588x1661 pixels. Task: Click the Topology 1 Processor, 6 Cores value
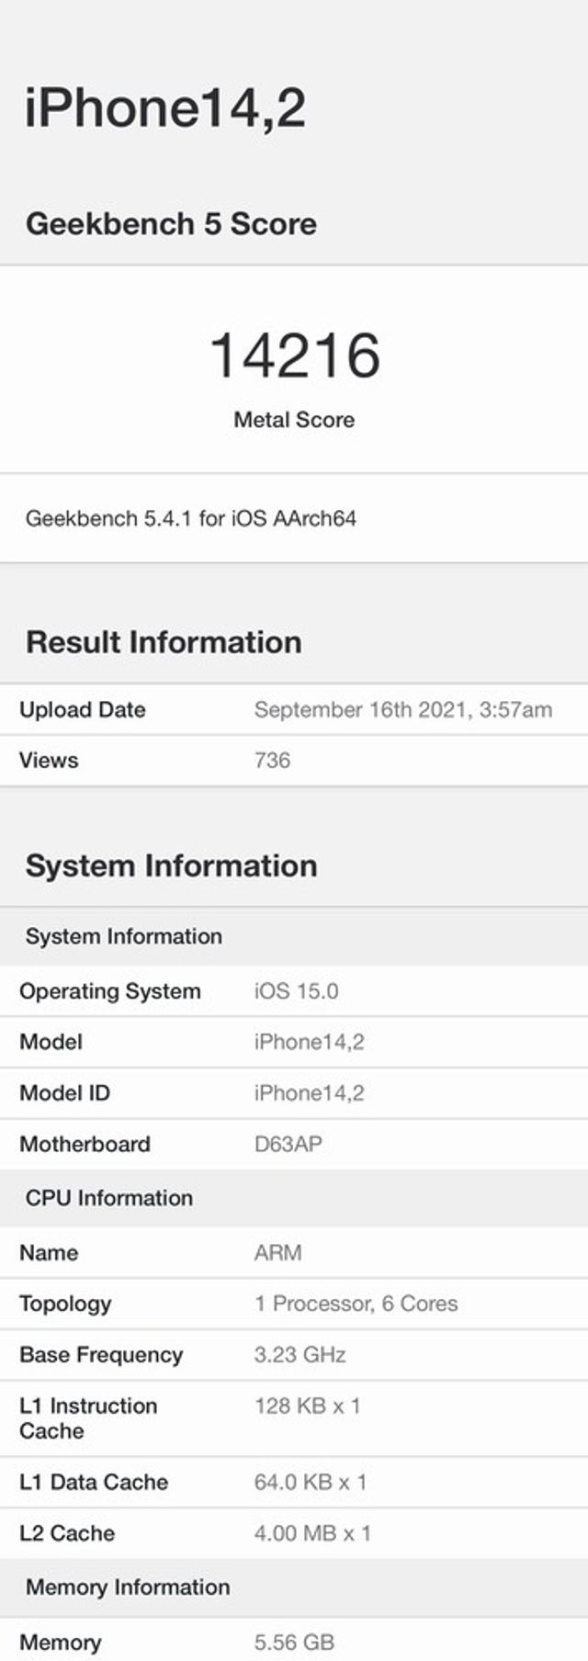tap(356, 1304)
